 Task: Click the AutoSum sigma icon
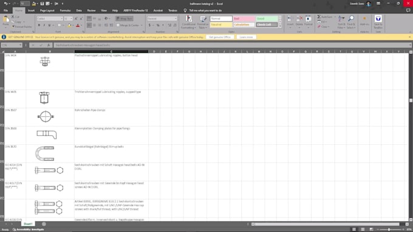click(x=319, y=17)
